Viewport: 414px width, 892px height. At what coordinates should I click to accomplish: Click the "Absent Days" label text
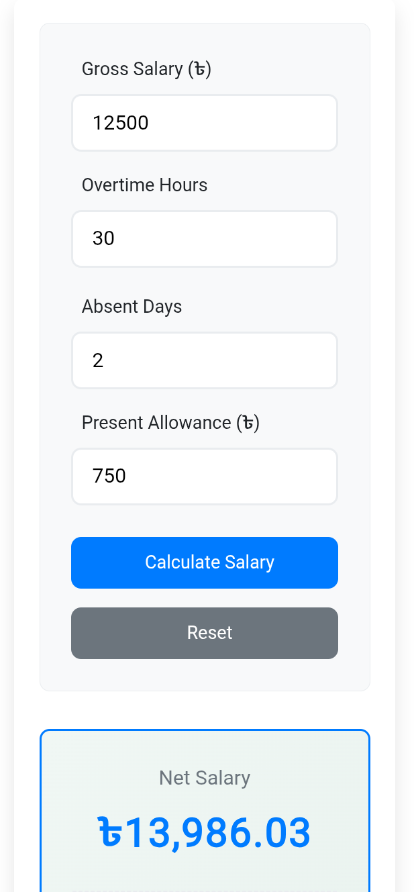(x=132, y=307)
